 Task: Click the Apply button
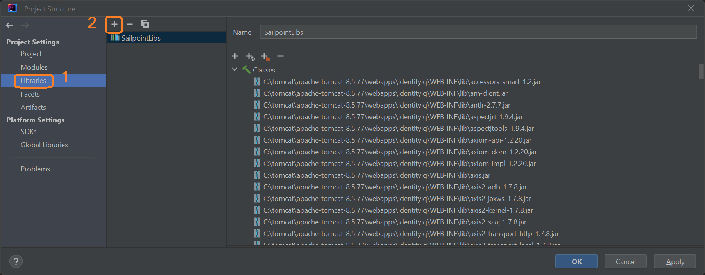coord(675,261)
